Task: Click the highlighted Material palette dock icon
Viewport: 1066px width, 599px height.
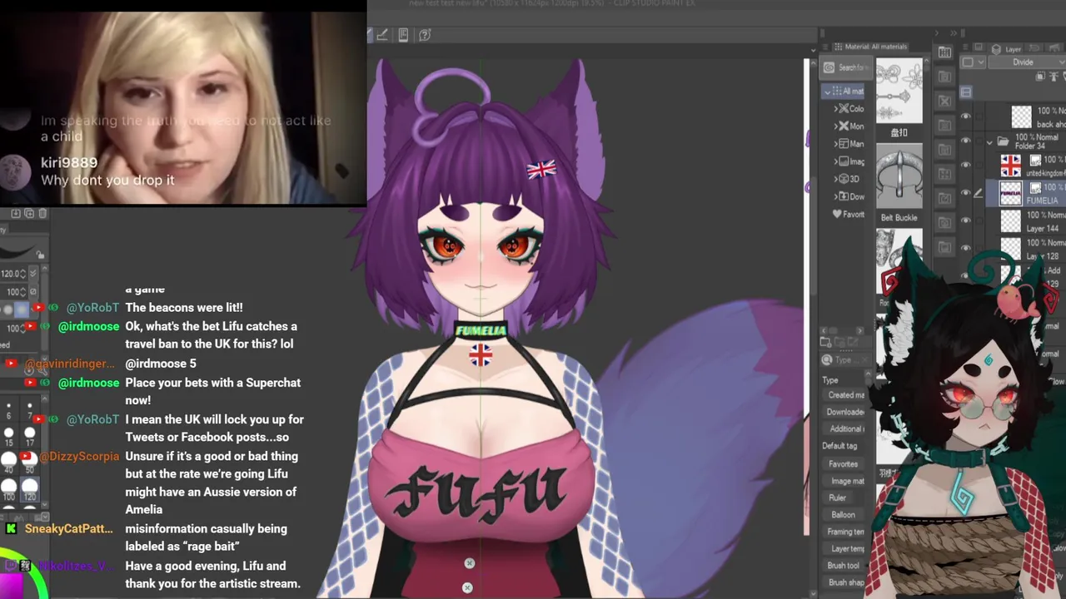Action: click(944, 52)
